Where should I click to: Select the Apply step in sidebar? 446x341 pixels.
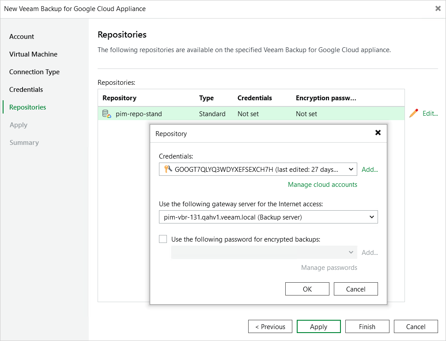[19, 125]
